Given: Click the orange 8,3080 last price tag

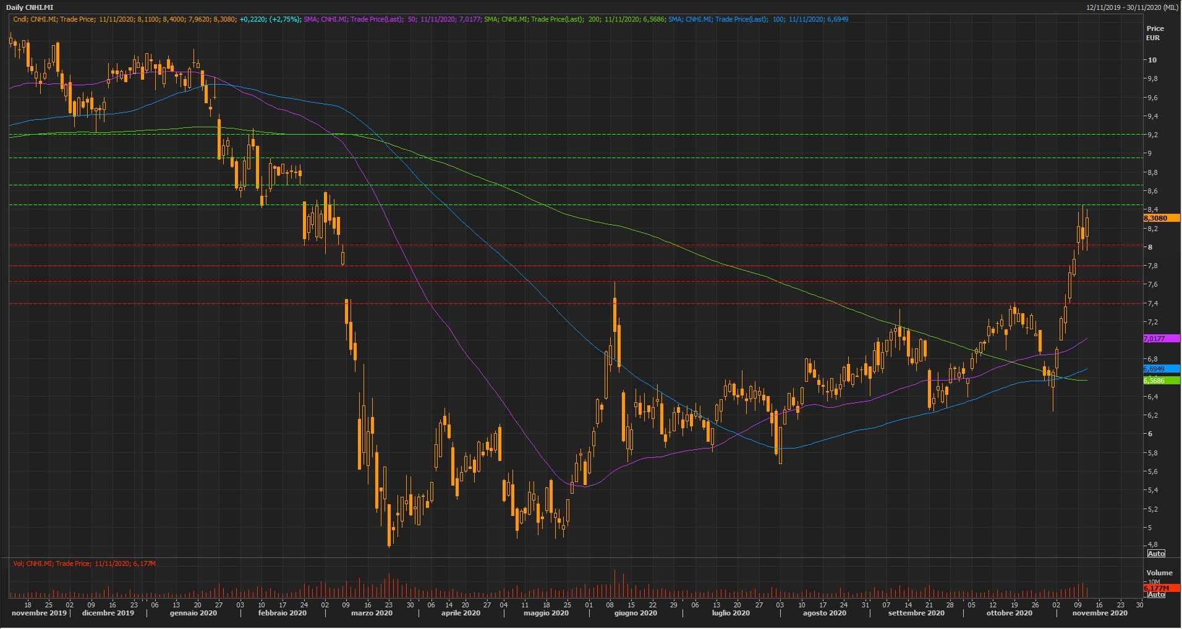Looking at the screenshot, I should (x=1161, y=218).
